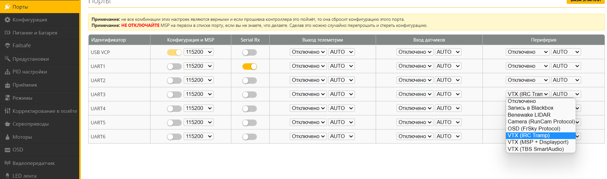
Task: Open the Предустановки wand icon
Action: (x=7, y=59)
